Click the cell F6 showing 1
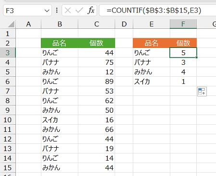Screen dimensions: 216x176 coord(183,82)
